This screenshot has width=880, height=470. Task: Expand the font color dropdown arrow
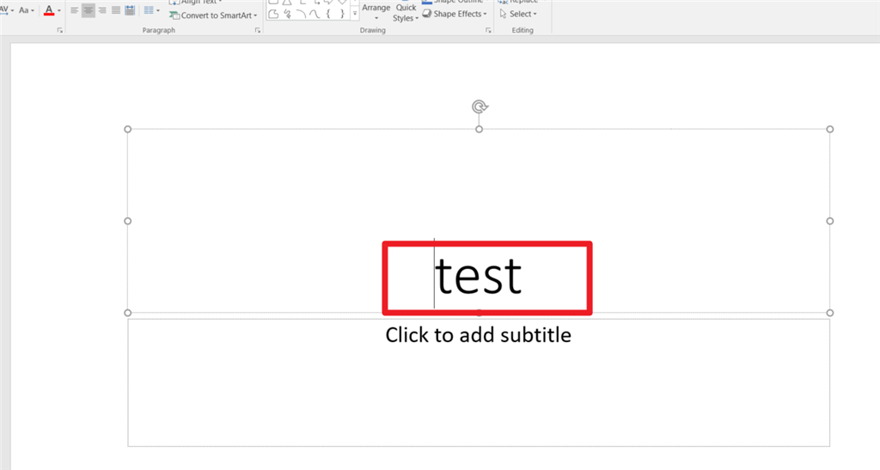59,10
